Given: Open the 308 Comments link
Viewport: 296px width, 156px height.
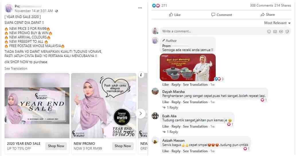Looking at the screenshot, I should click(x=262, y=5).
